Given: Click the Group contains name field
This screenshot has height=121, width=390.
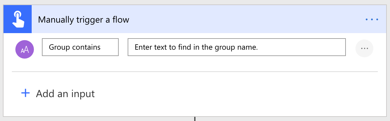Looking at the screenshot, I should [80, 47].
